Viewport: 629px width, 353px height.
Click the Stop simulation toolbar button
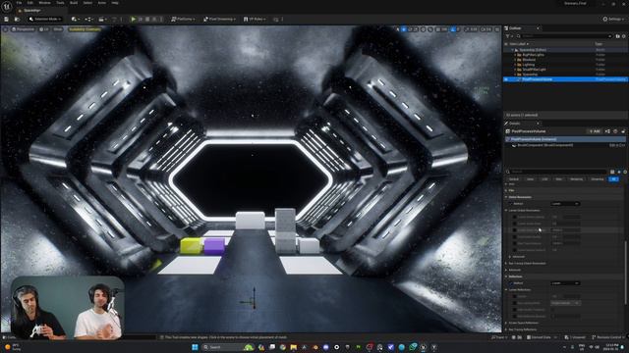click(147, 20)
